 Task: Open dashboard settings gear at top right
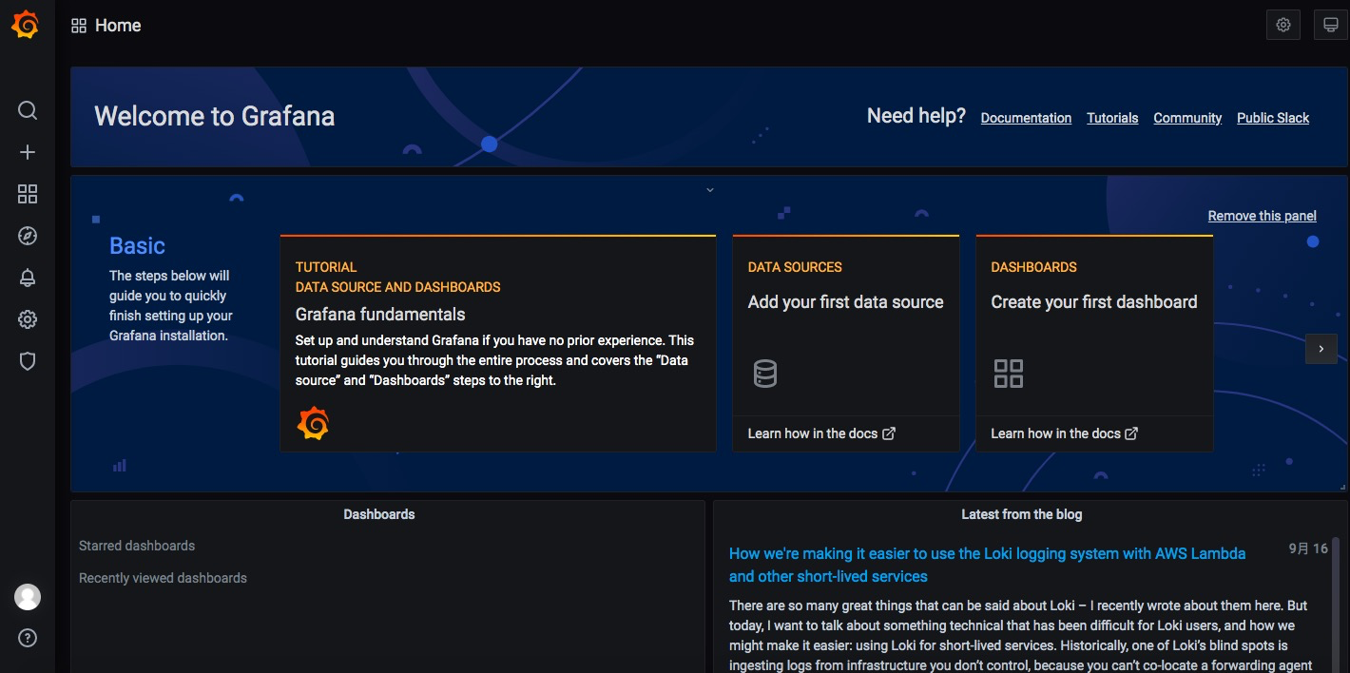[1283, 25]
